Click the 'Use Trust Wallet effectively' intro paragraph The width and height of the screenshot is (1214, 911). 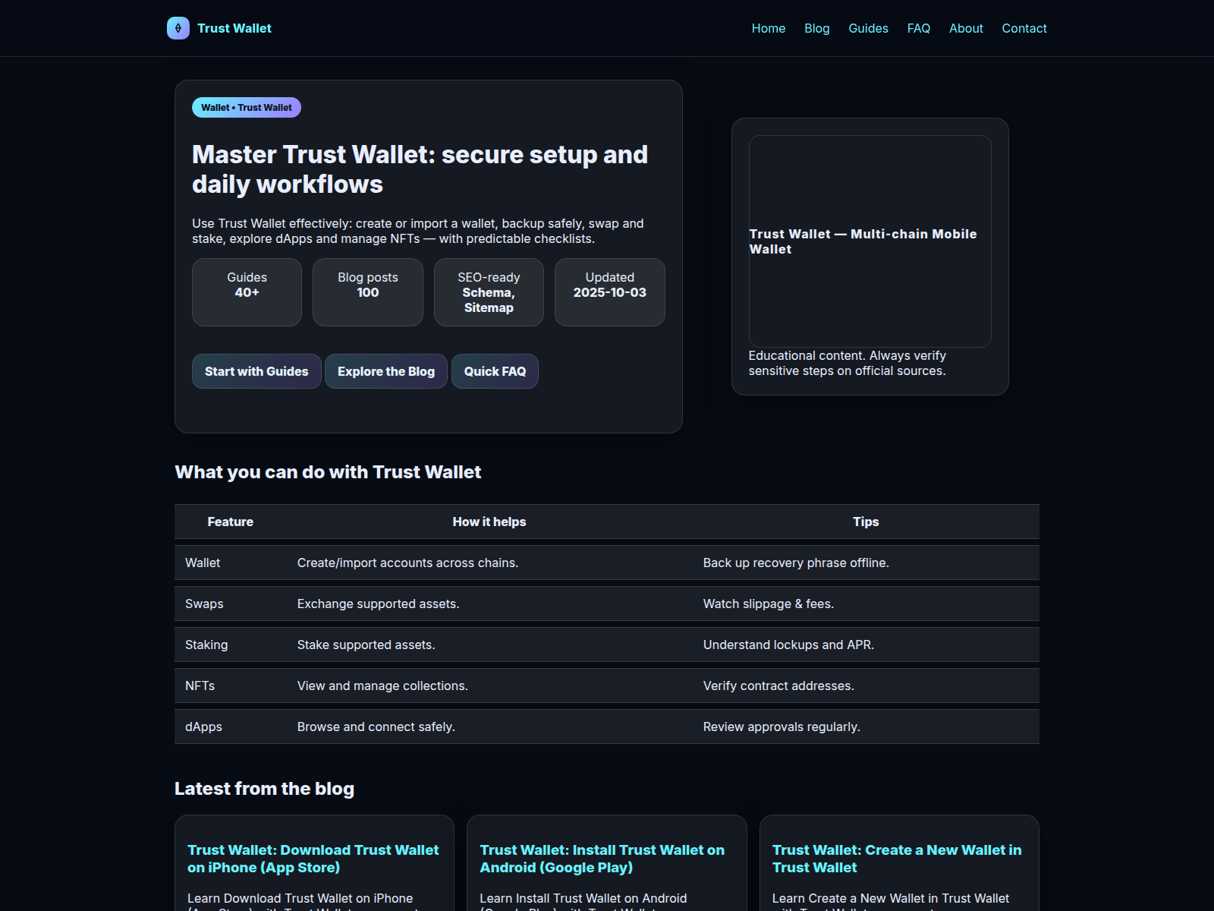417,231
